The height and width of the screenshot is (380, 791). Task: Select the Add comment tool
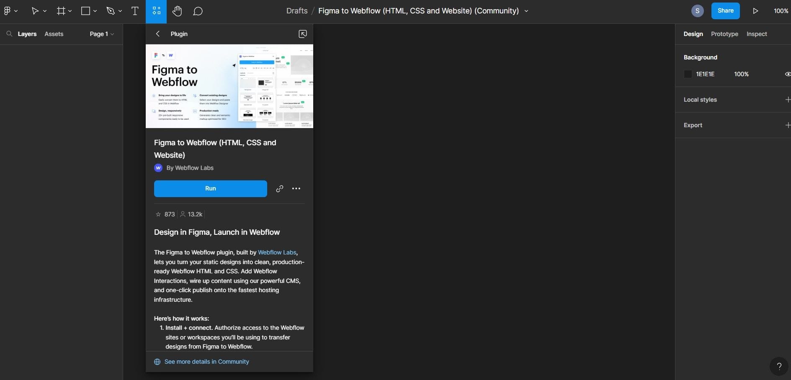(197, 11)
